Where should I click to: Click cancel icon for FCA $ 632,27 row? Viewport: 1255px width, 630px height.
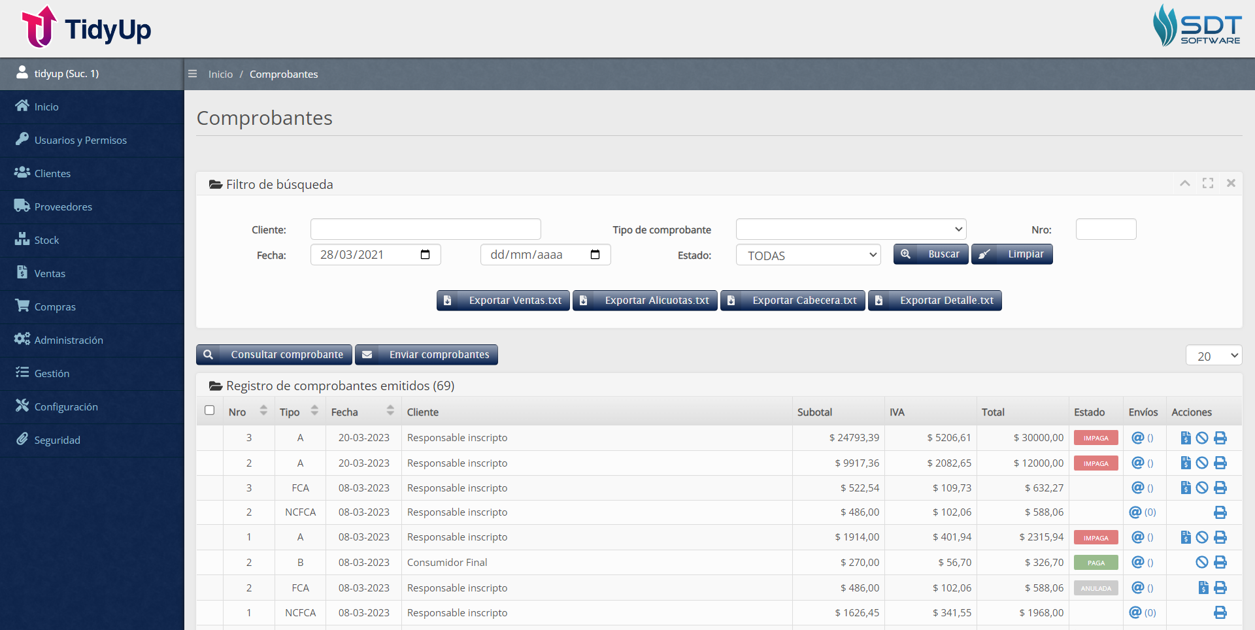[1202, 488]
